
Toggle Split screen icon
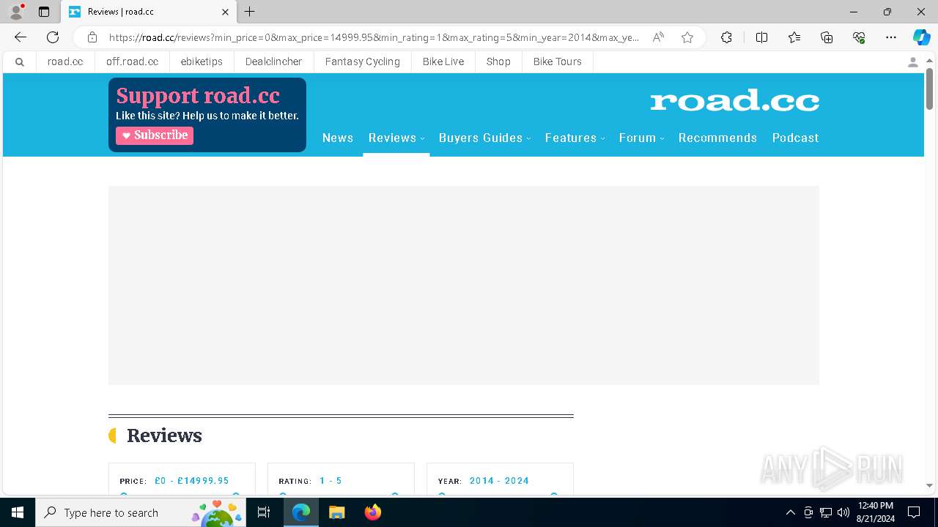coord(761,37)
